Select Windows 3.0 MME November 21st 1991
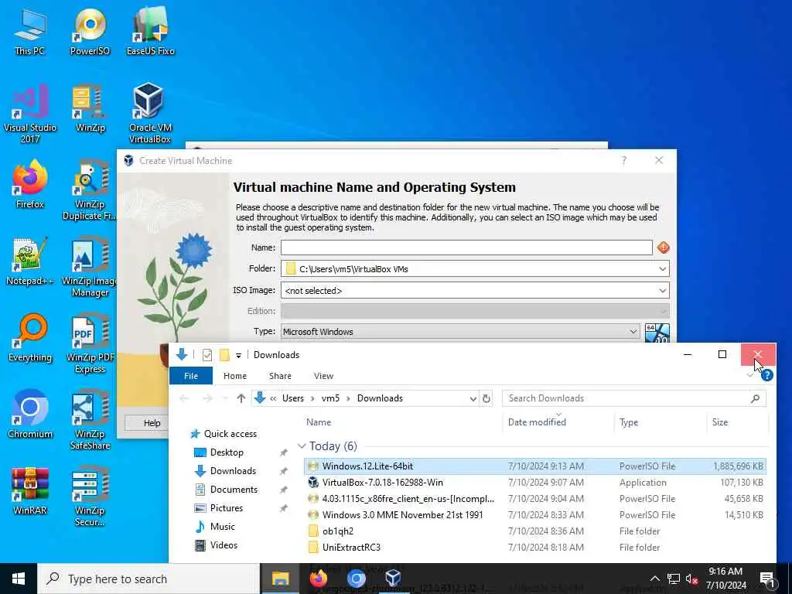Image resolution: width=792 pixels, height=594 pixels. pyautogui.click(x=535, y=514)
